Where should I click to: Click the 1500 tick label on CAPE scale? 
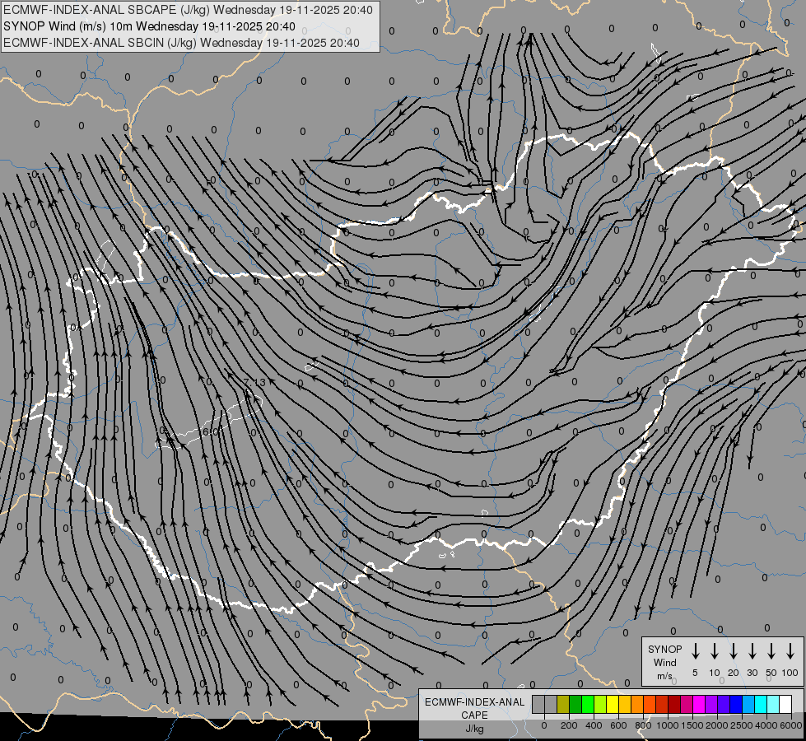692,725
